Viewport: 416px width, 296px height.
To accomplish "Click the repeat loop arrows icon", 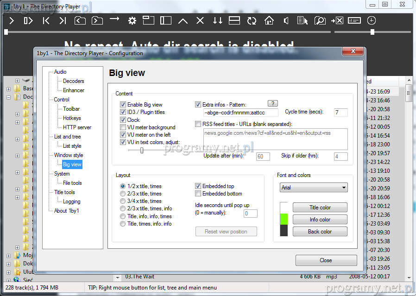I will coord(252,21).
